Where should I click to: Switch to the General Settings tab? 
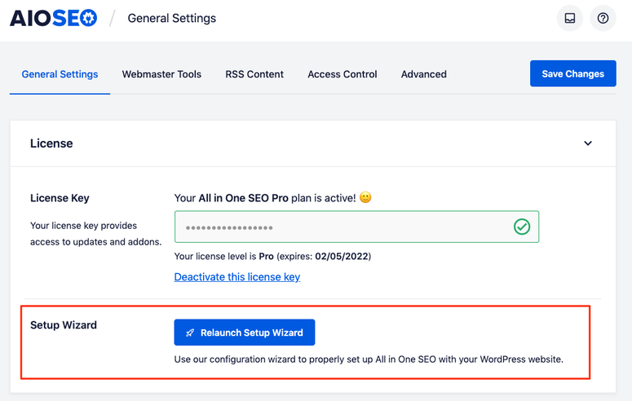pyautogui.click(x=60, y=74)
